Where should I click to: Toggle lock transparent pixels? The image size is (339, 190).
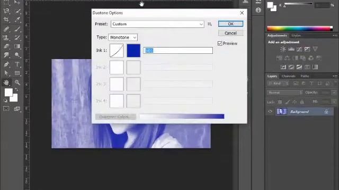(280, 102)
